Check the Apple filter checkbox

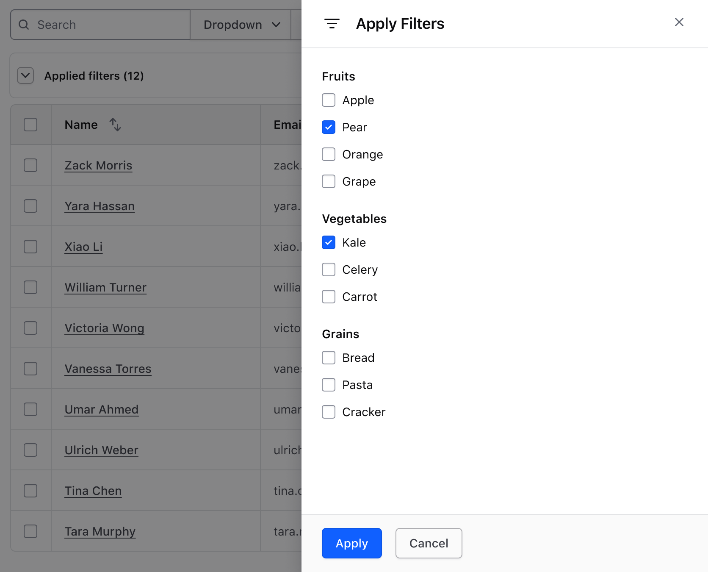tap(329, 100)
